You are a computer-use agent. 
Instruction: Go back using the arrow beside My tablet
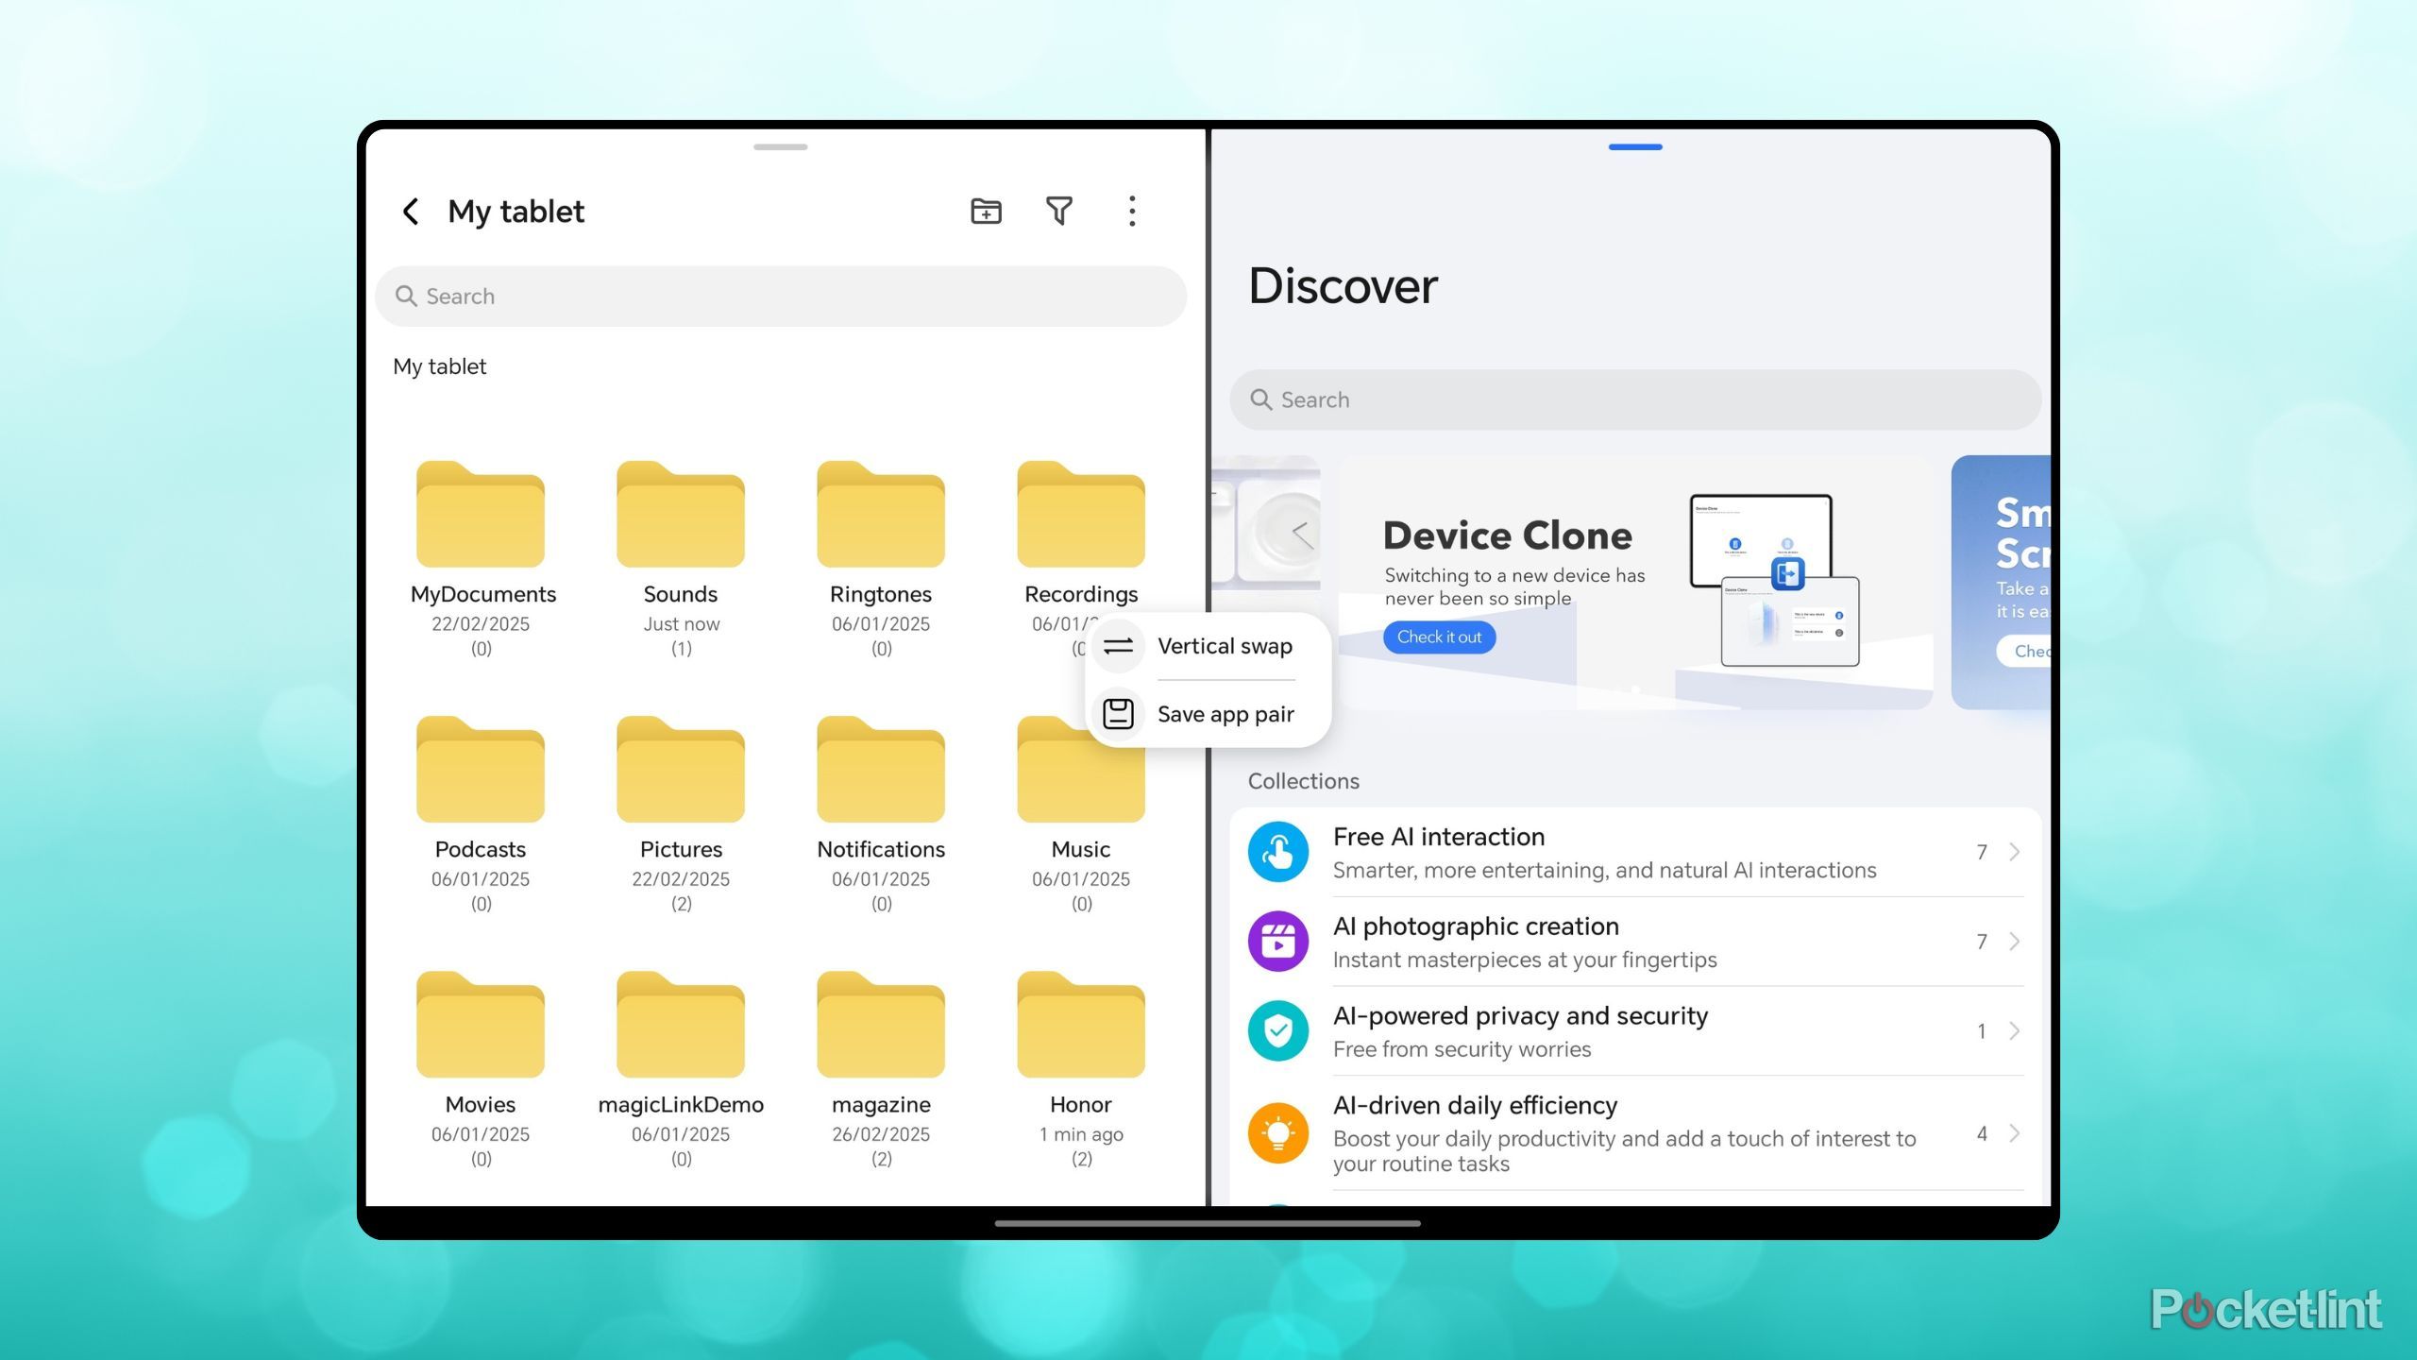pos(411,211)
